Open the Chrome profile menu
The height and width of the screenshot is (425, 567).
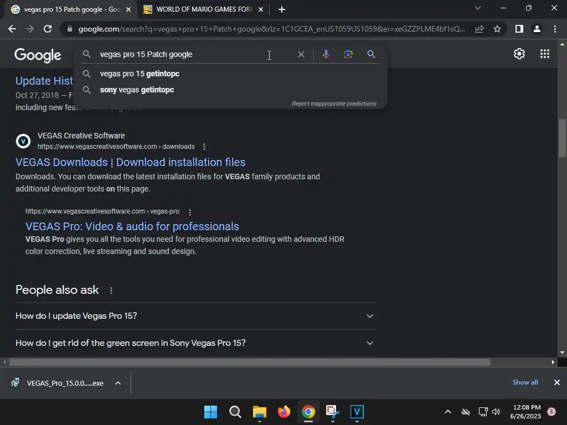[537, 29]
